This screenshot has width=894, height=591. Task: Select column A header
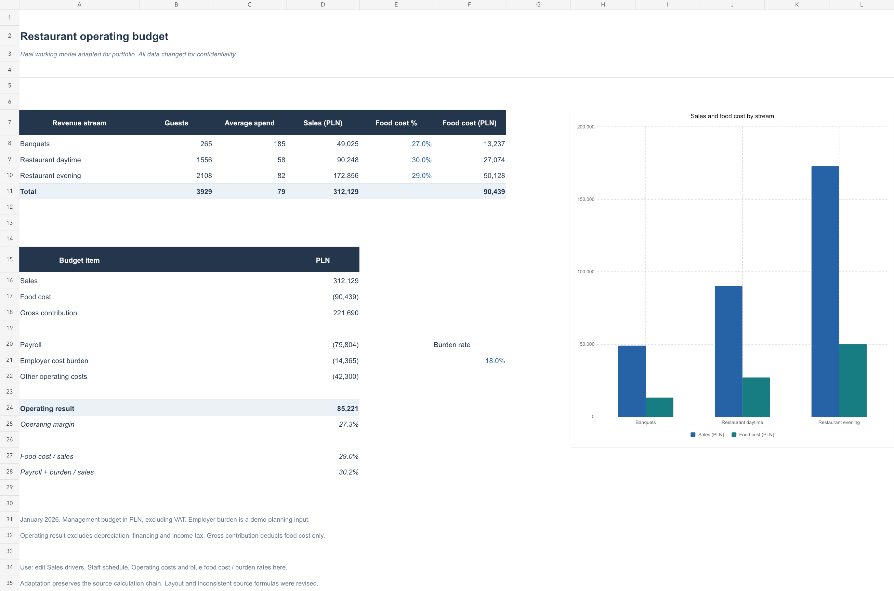[79, 4]
